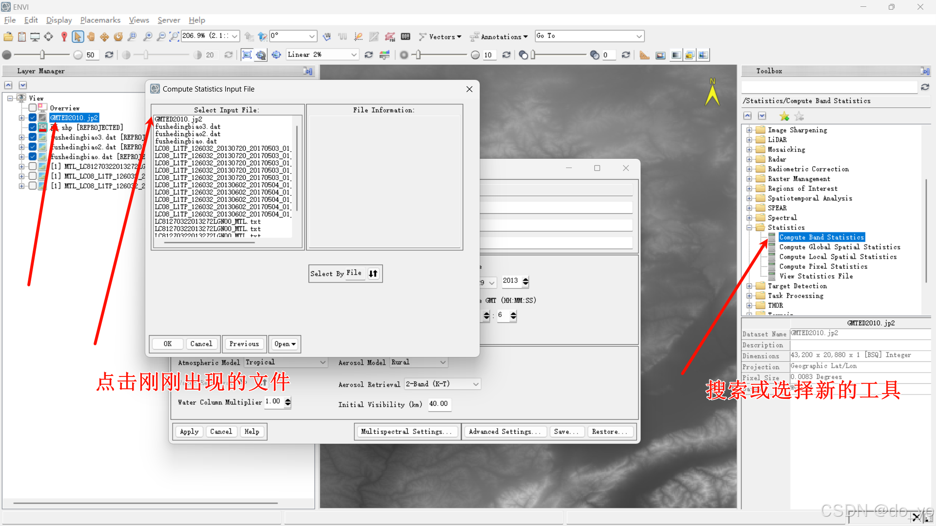
Task: Click the Zoom In magnifier icon
Action: [x=148, y=37]
